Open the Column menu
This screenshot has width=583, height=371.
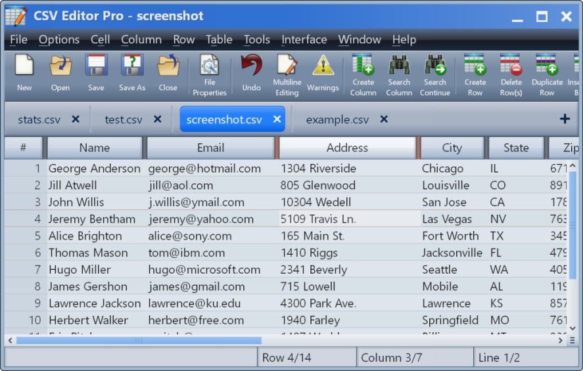141,39
